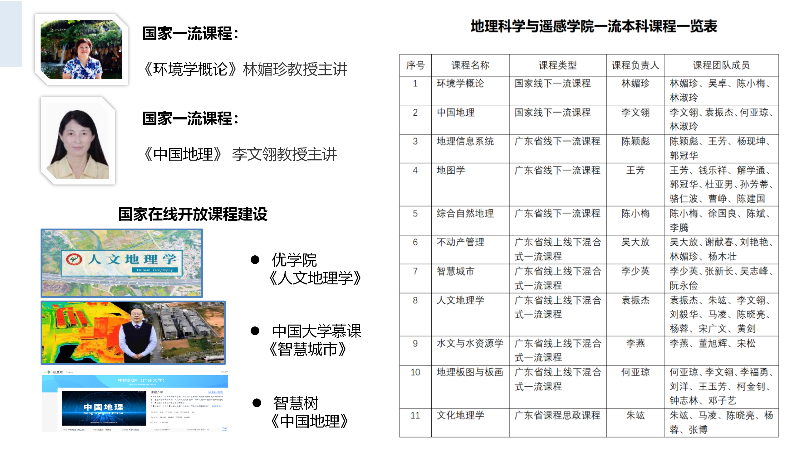Click heading 国家在线开放课程建设

coord(193,214)
